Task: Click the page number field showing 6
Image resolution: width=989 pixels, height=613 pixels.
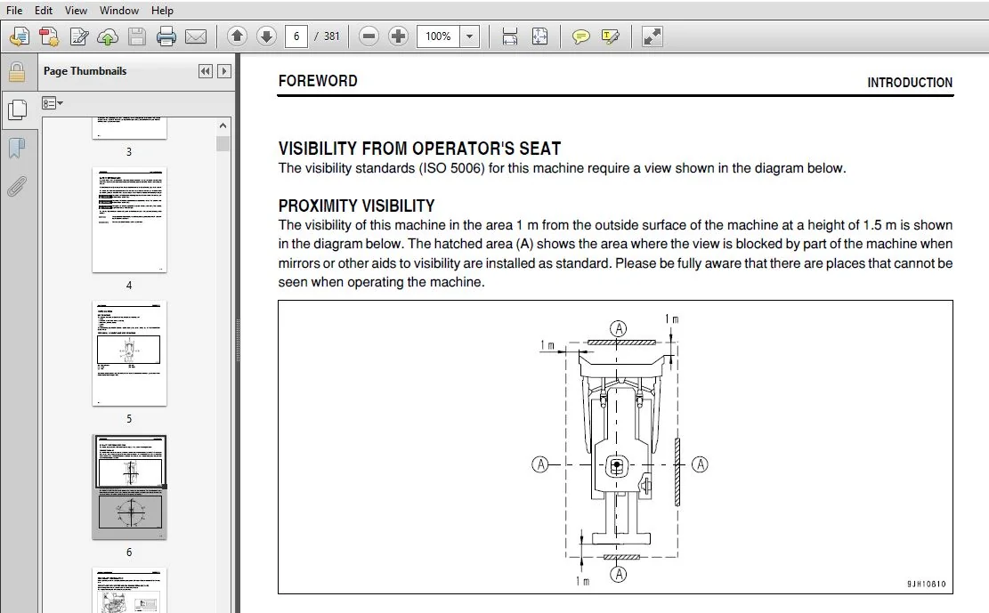Action: pos(296,36)
